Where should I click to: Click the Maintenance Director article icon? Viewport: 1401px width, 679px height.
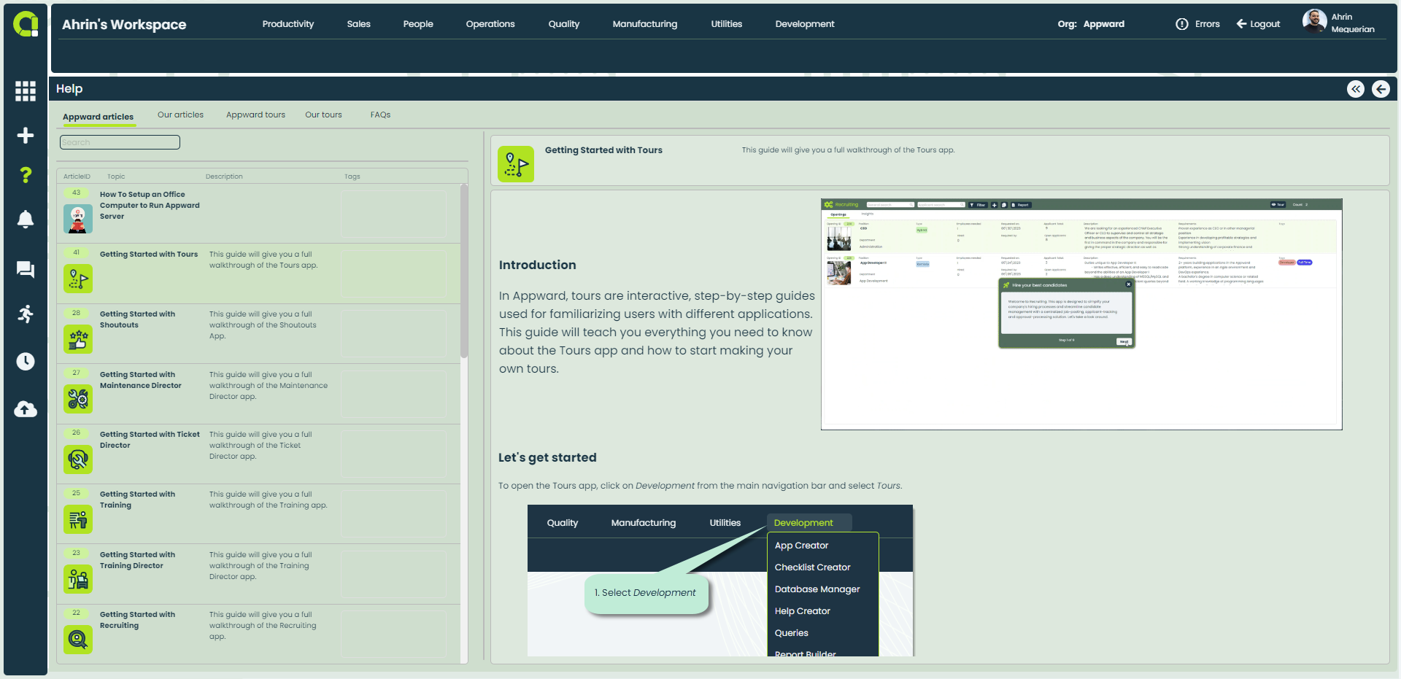pyautogui.click(x=78, y=399)
